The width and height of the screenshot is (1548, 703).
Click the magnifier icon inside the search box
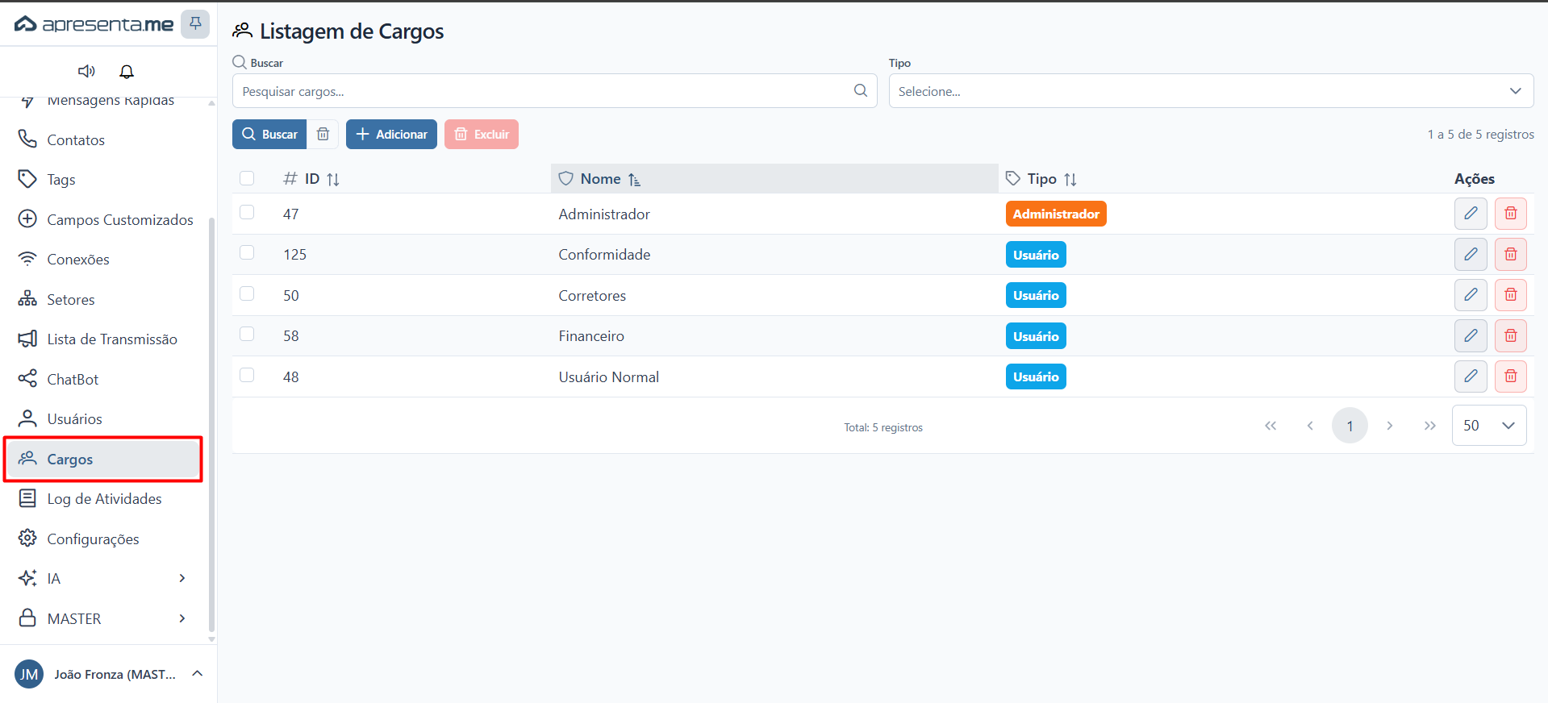[x=861, y=91]
